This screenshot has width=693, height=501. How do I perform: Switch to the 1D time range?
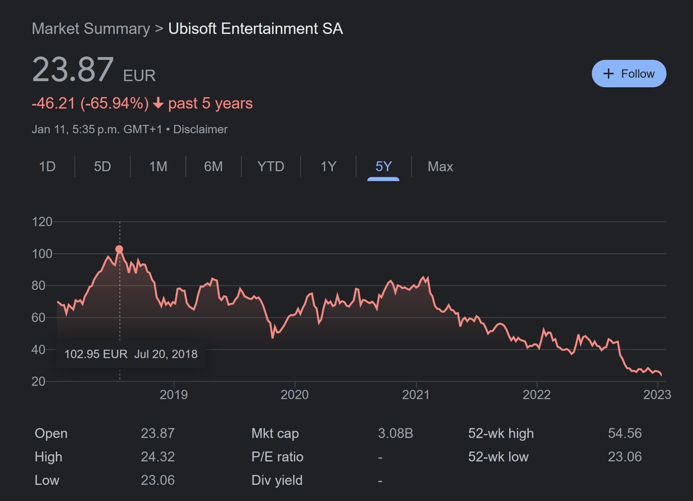47,166
